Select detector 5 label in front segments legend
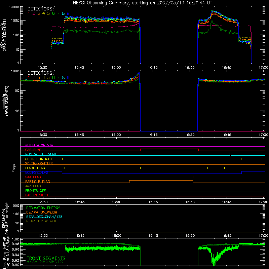The height and width of the screenshot is (269, 269). [48, 13]
